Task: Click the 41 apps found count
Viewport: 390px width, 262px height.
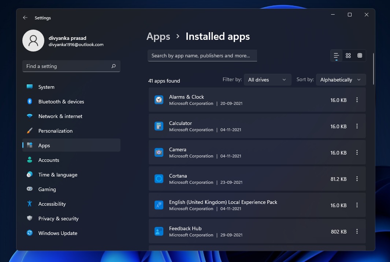Action: click(x=164, y=81)
